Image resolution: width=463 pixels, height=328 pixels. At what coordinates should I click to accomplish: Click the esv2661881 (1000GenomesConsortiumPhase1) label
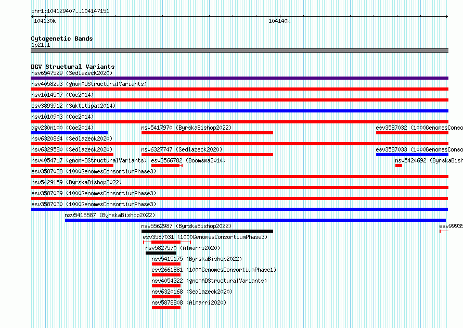tap(214, 270)
